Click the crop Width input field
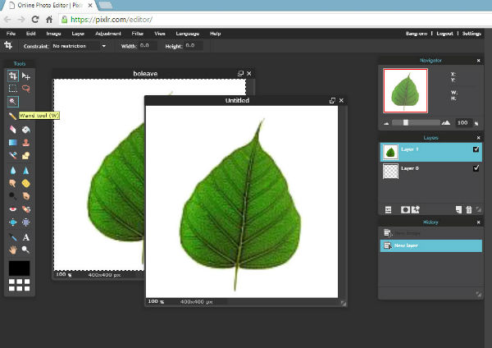The height and width of the screenshot is (348, 492). tap(147, 46)
